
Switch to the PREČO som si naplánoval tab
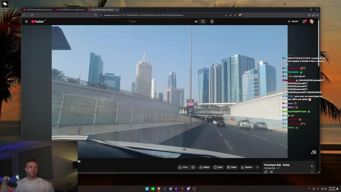pos(70,10)
